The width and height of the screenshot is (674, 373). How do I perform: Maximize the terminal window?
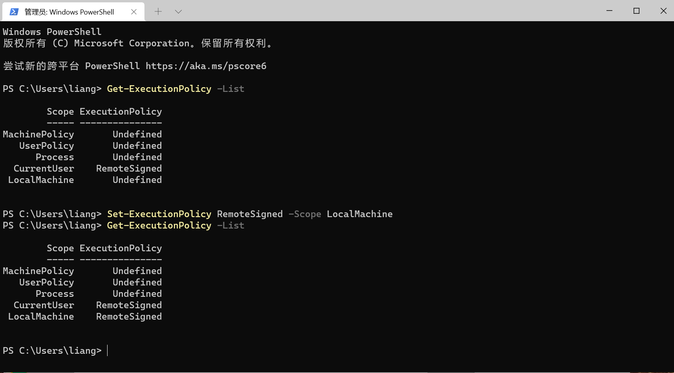(636, 11)
